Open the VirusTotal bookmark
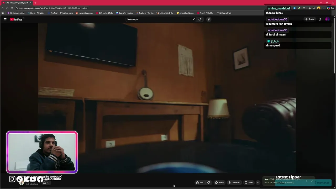 (x=53, y=13)
